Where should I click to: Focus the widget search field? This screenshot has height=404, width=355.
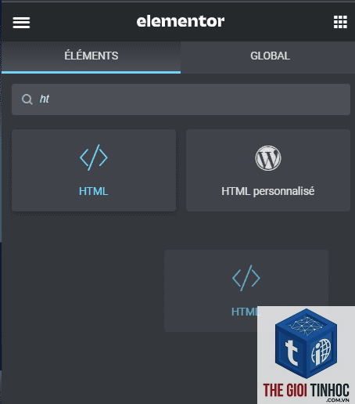(x=181, y=99)
